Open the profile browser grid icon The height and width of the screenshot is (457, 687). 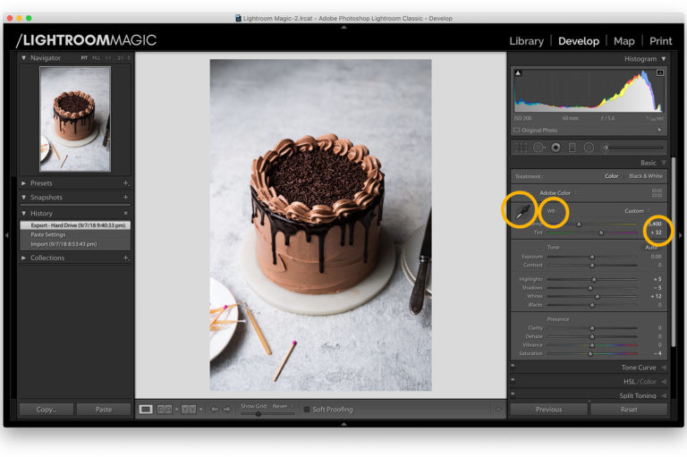(x=657, y=193)
